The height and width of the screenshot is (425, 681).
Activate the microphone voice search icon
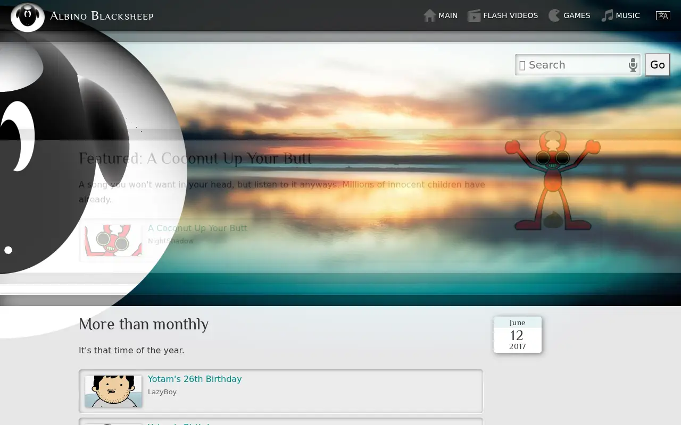tap(633, 65)
